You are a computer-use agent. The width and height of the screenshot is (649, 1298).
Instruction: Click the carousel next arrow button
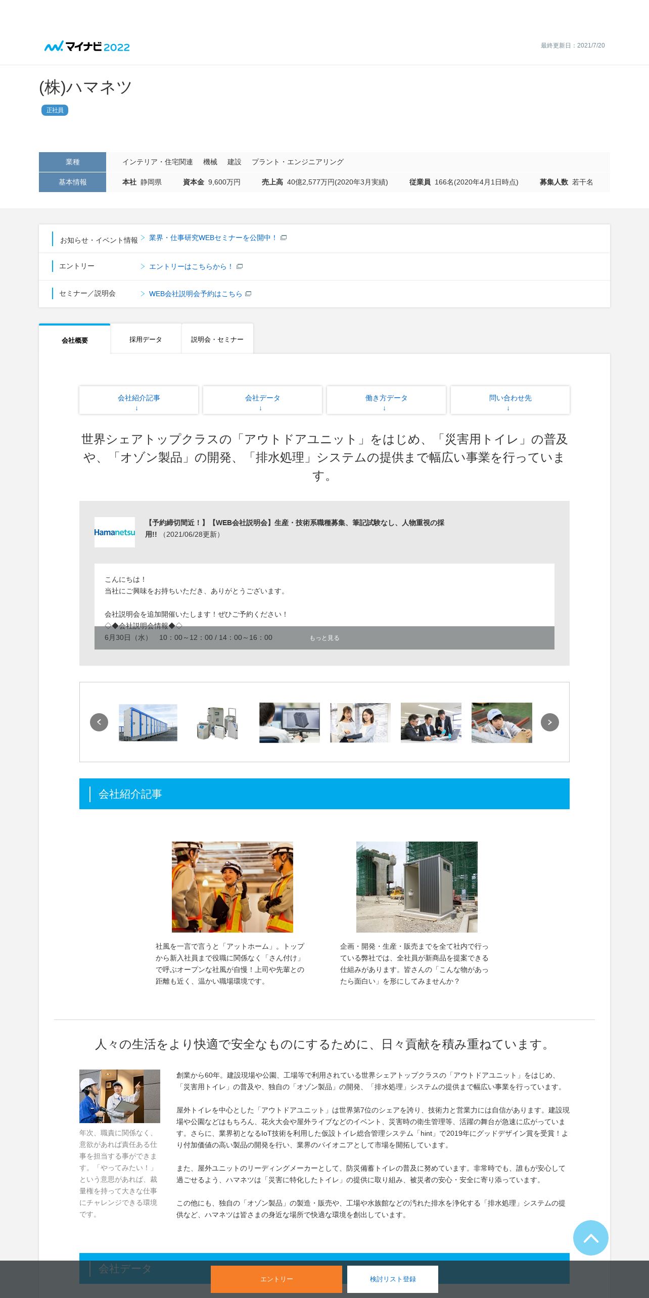click(550, 722)
